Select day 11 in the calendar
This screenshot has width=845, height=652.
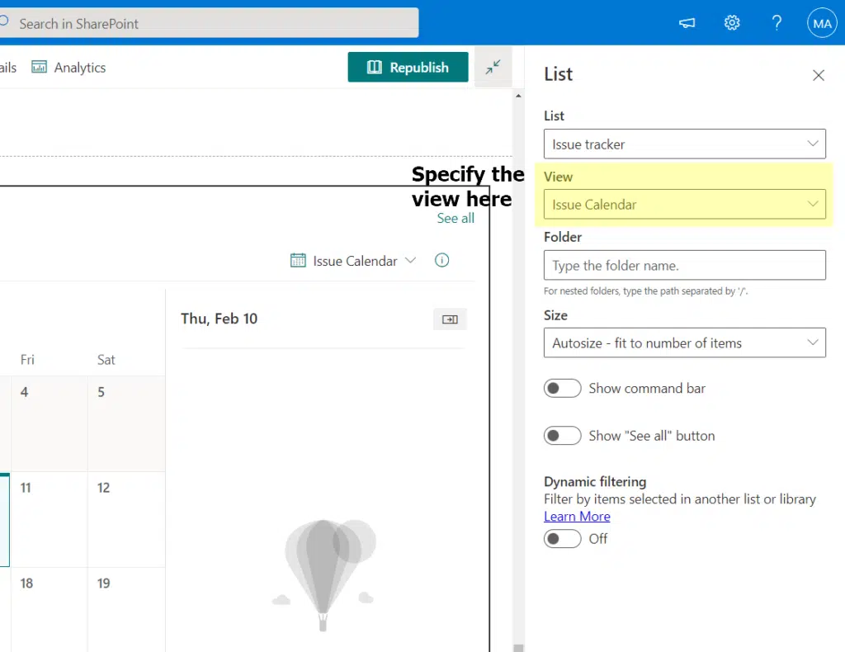(x=49, y=519)
